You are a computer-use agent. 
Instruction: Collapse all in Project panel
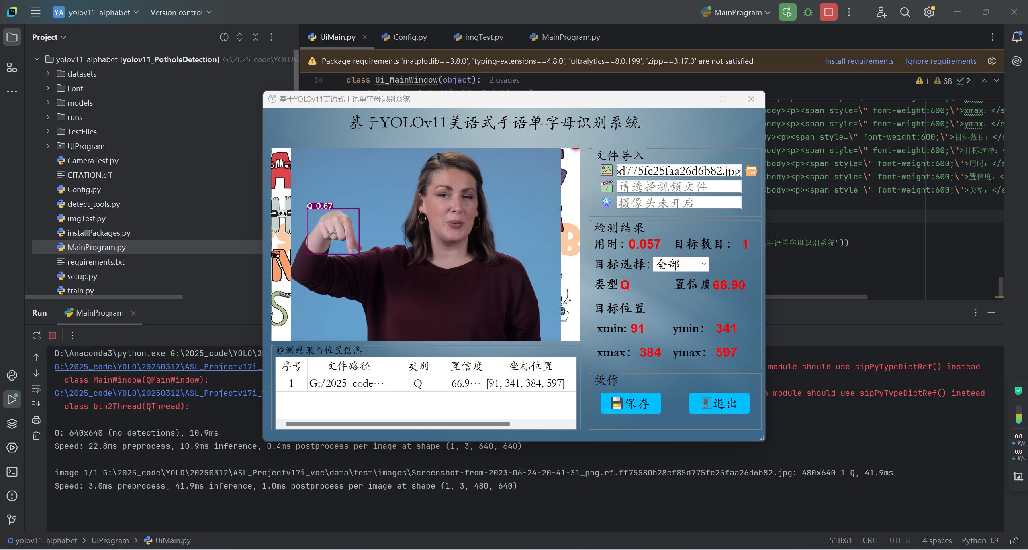255,37
